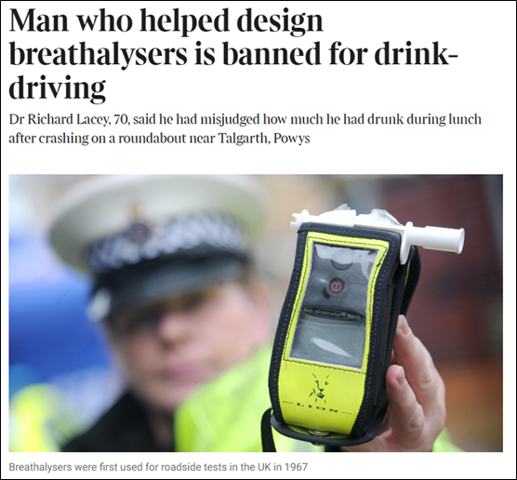Click "Talgarth, Powys" in the subheading

[264, 138]
